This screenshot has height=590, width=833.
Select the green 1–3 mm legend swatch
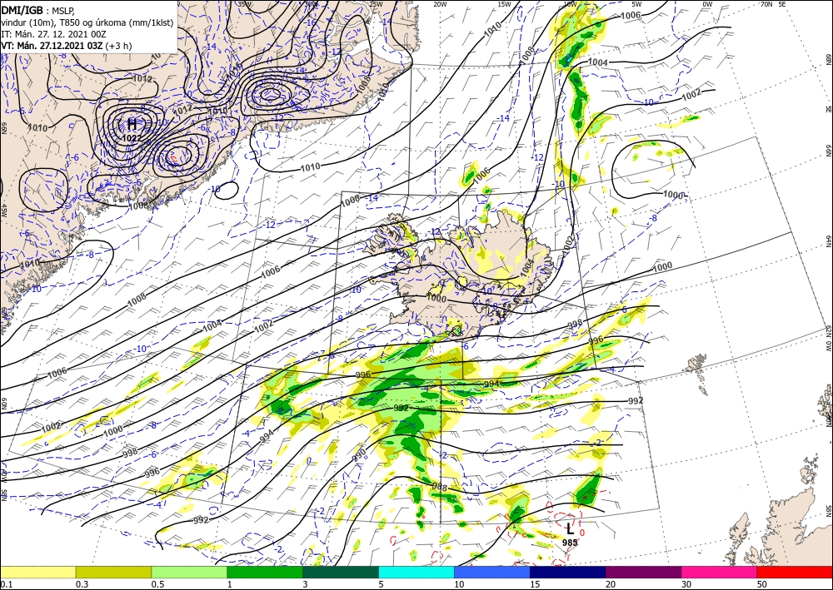[265, 572]
